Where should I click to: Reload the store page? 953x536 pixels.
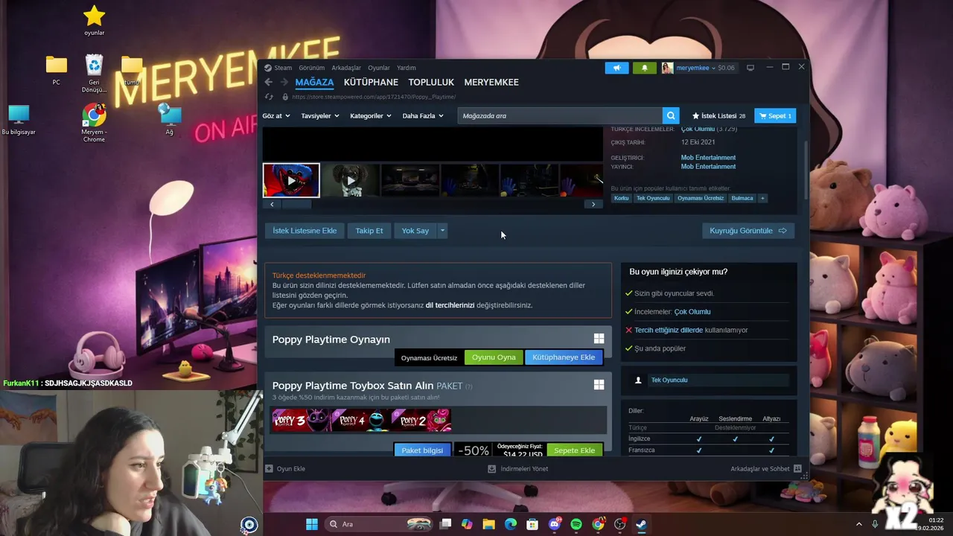click(x=269, y=97)
